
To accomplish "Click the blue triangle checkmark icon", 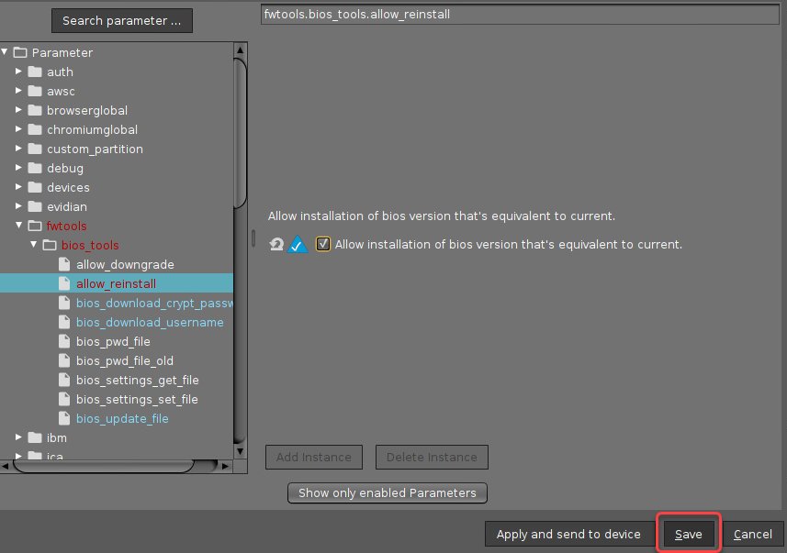I will (298, 245).
